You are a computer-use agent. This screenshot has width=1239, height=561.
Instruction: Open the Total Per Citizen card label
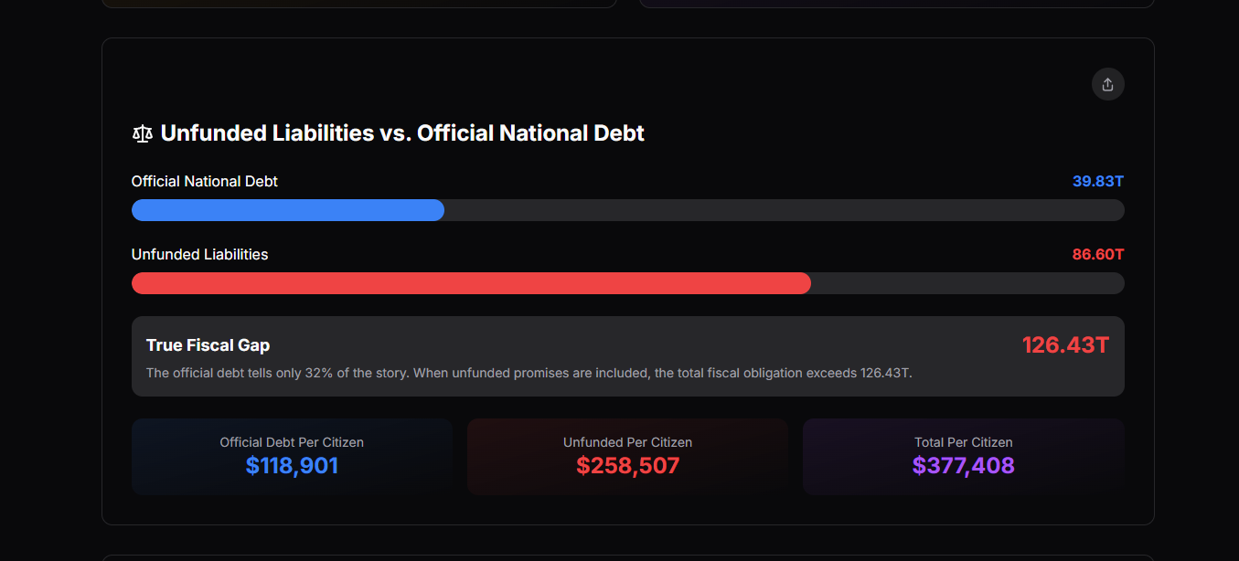(964, 442)
